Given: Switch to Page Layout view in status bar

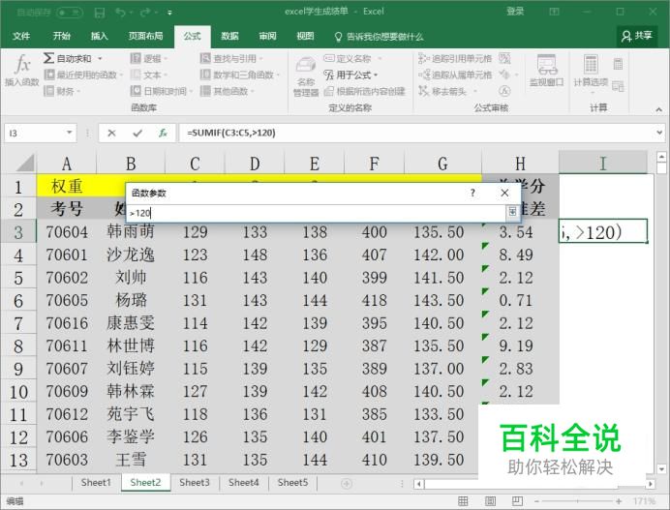Looking at the screenshot, I should coord(490,500).
